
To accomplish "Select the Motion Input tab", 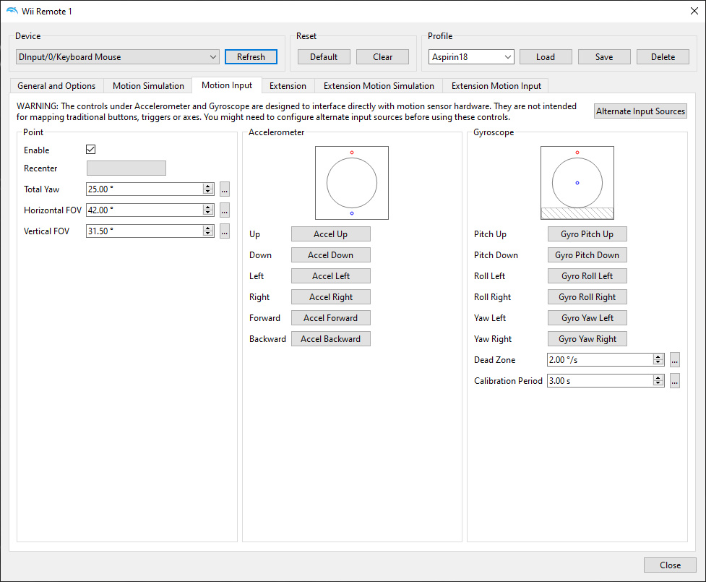I will click(x=227, y=85).
